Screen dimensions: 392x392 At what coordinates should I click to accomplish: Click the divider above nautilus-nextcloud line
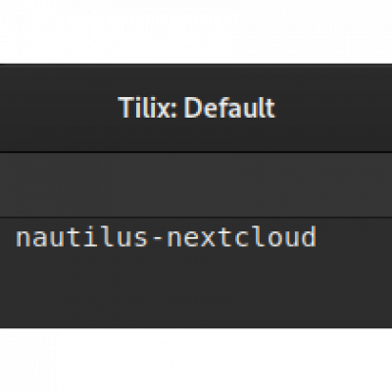click(196, 218)
